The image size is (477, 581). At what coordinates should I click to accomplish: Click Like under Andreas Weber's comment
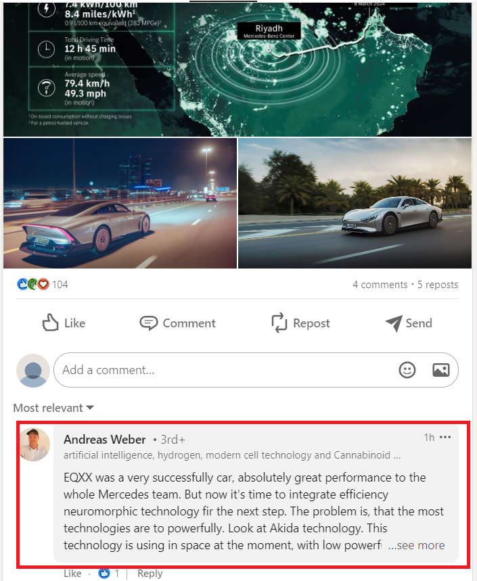[72, 574]
